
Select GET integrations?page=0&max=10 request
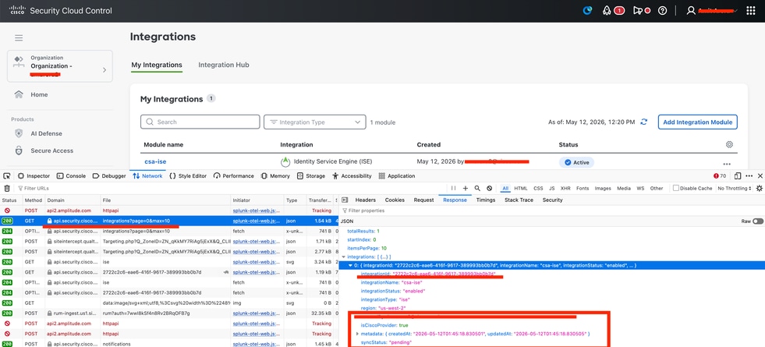coord(168,221)
